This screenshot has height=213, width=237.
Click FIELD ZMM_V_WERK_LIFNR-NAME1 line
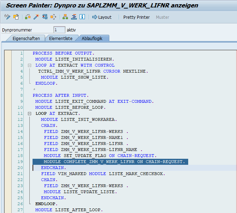pos(86,138)
